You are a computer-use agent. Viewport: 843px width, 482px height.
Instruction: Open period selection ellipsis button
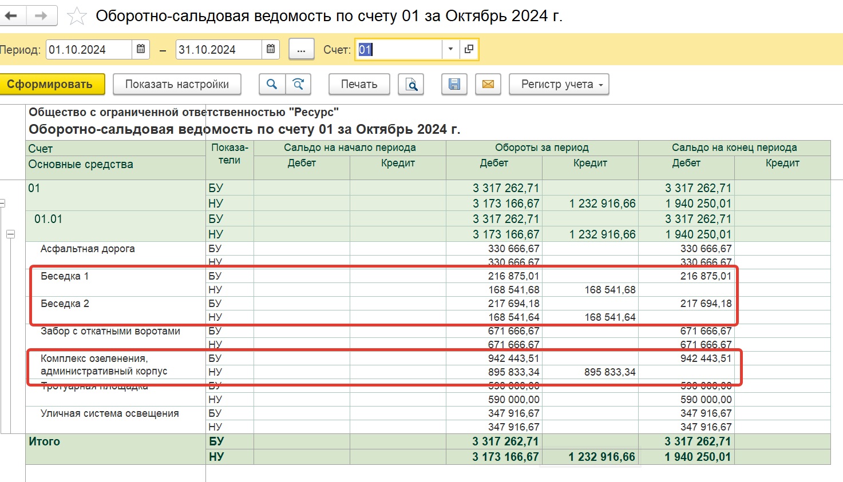[301, 50]
